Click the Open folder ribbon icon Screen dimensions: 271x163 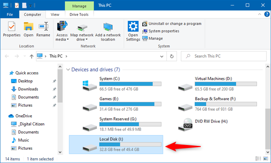[x=28, y=29]
